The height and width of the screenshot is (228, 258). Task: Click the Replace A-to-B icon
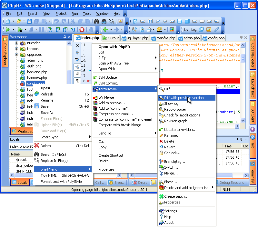click(x=112, y=21)
